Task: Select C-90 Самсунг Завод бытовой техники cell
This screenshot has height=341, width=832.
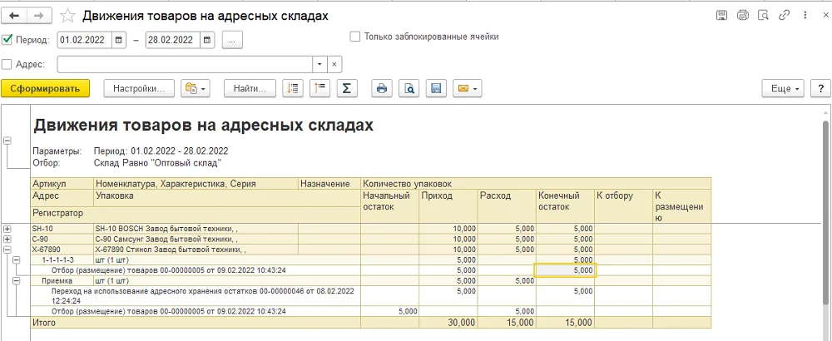Action: [x=196, y=240]
